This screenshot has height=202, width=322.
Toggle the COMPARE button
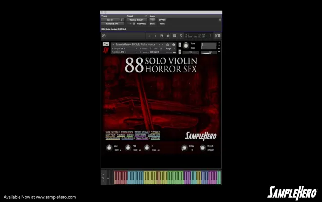click(x=141, y=24)
